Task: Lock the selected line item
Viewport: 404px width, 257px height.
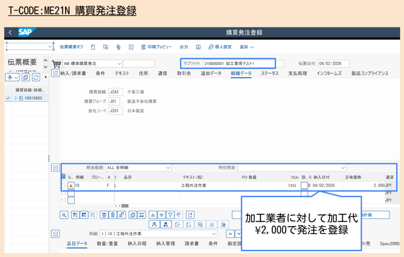Action: (112, 214)
